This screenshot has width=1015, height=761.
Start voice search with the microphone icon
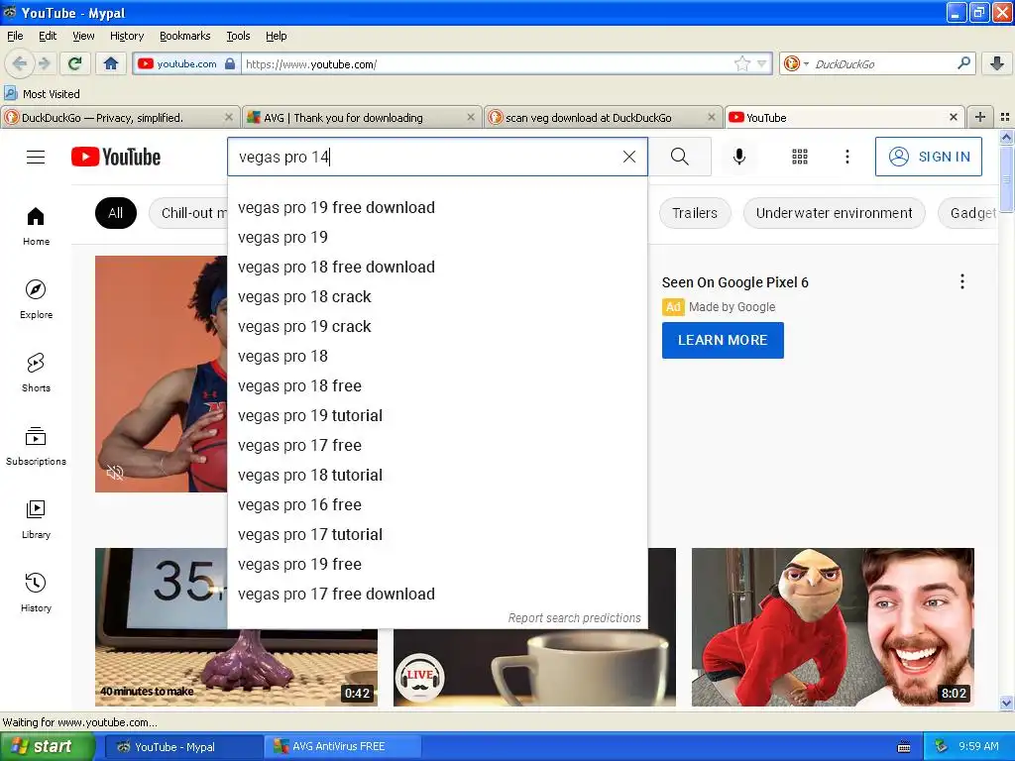(x=739, y=157)
